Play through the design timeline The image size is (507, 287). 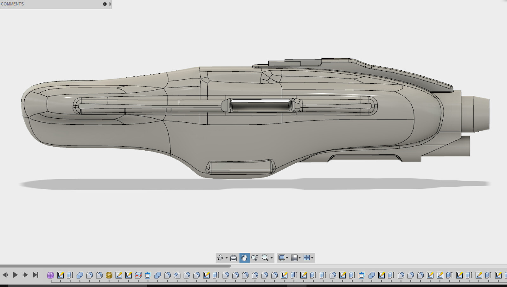pyautogui.click(x=15, y=275)
